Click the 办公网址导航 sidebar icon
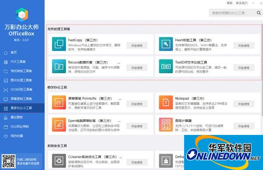263x170 pixels. tap(6, 127)
